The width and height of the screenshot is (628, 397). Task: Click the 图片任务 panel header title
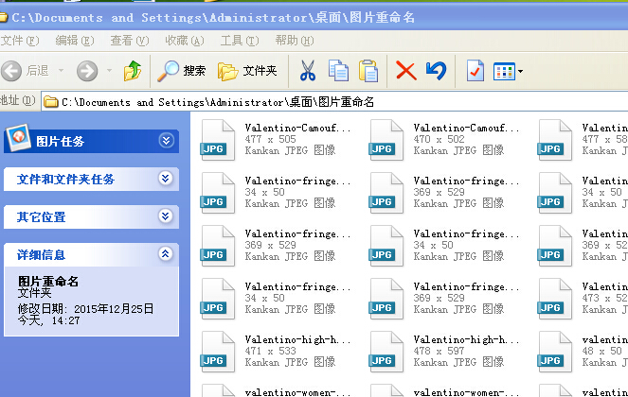pyautogui.click(x=60, y=142)
